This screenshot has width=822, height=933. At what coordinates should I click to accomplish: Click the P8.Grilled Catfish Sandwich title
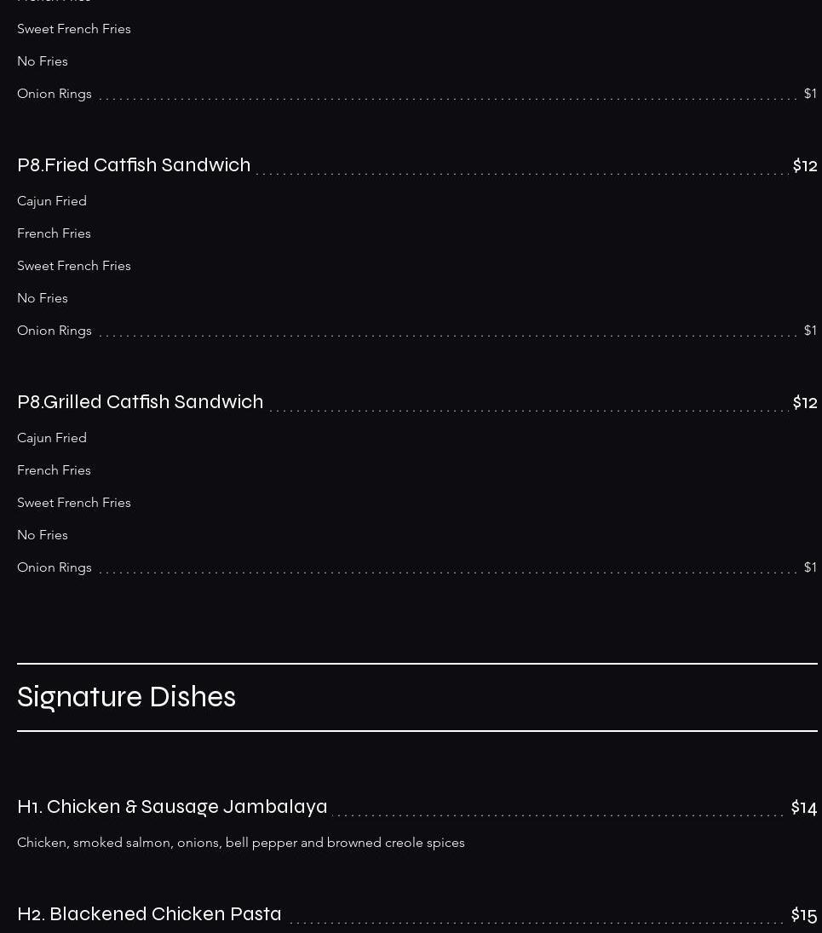coord(141,401)
